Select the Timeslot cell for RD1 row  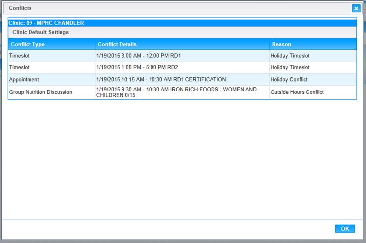click(x=52, y=56)
